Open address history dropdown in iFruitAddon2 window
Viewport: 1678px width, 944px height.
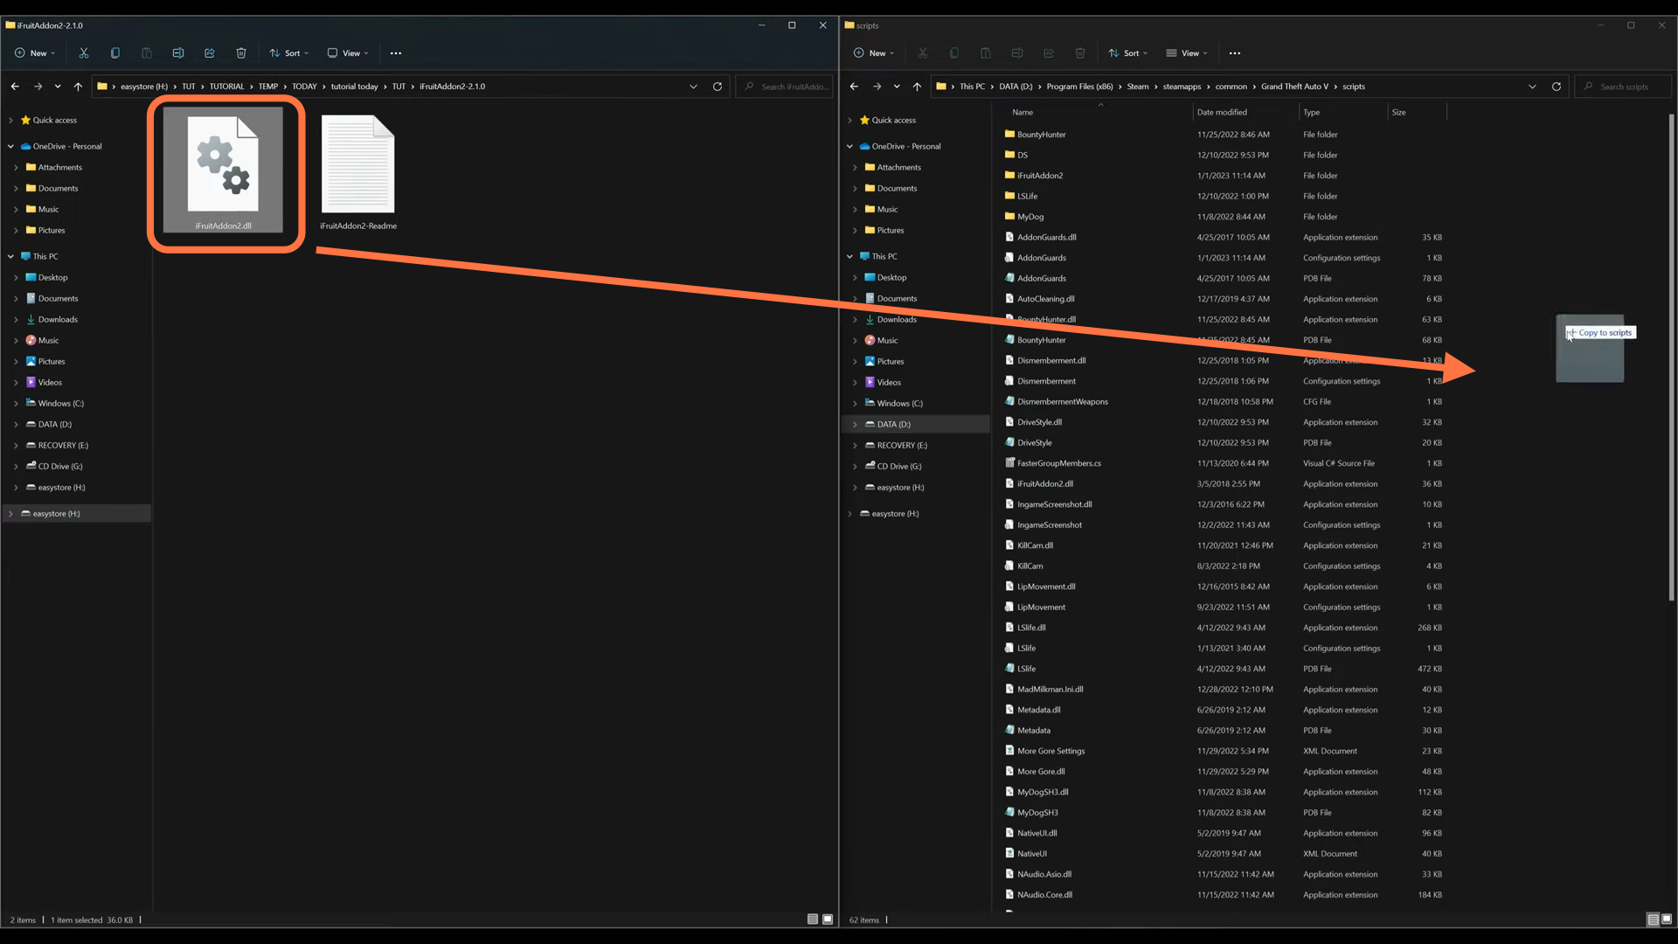click(x=693, y=87)
